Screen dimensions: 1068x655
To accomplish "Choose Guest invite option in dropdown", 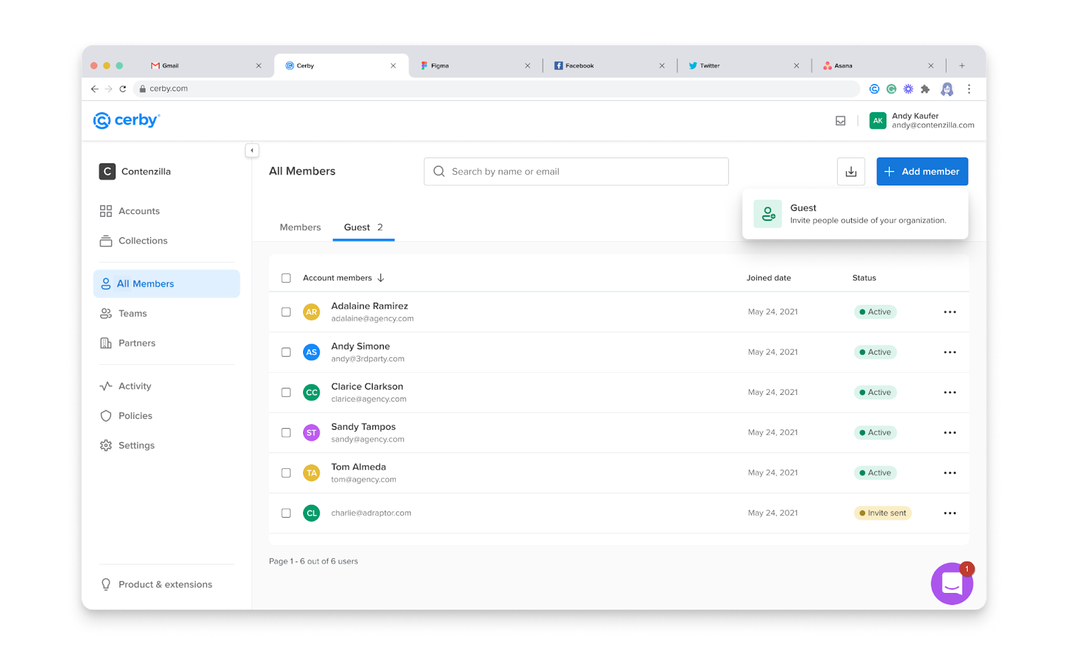I will pyautogui.click(x=855, y=214).
